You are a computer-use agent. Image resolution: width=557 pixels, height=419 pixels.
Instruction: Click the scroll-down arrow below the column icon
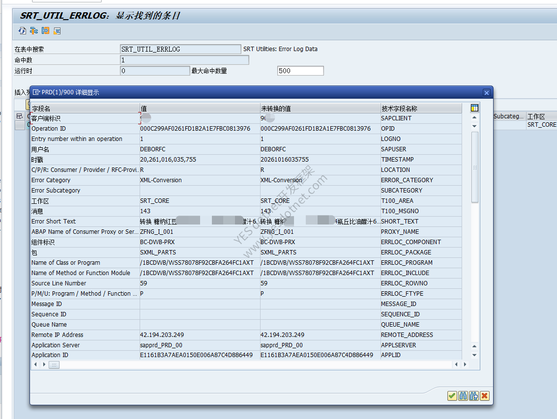(x=474, y=126)
